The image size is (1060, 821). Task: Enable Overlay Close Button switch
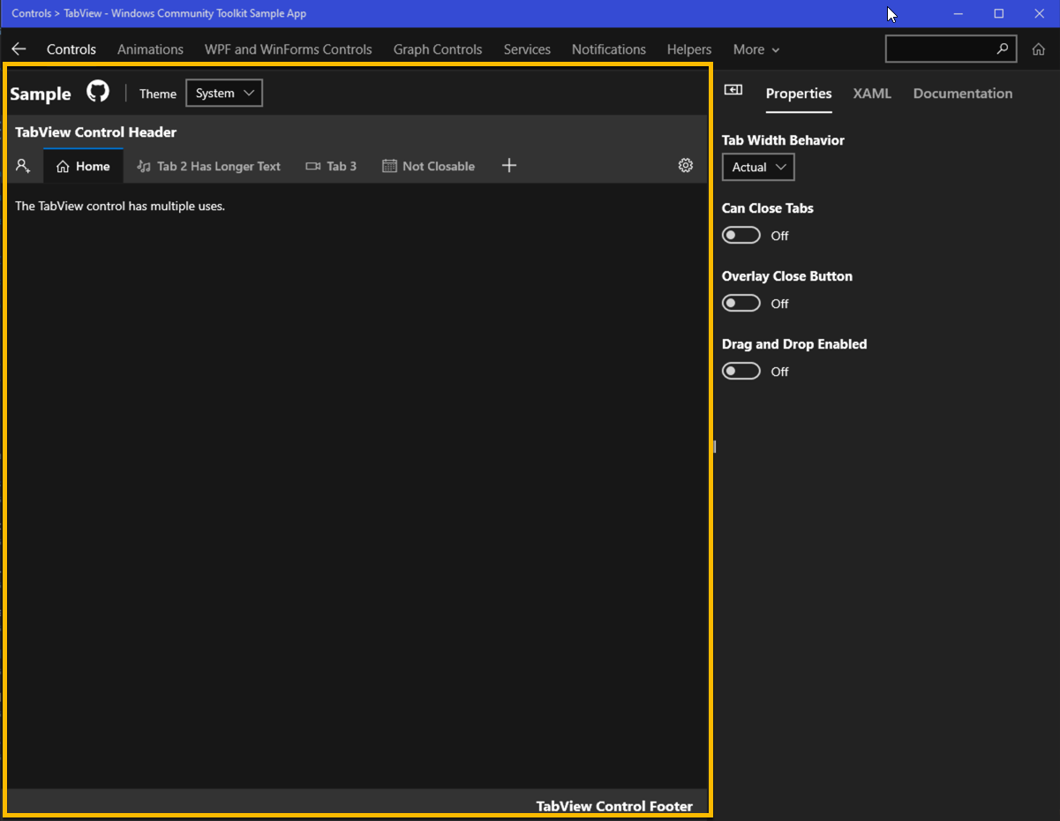click(x=741, y=303)
